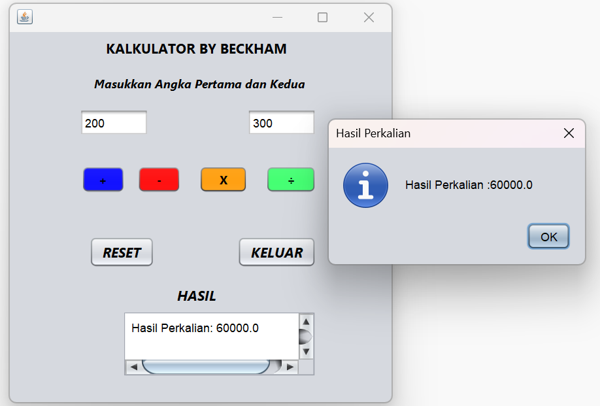
Task: Click the result area's scroll left arrow
Action: 133,367
